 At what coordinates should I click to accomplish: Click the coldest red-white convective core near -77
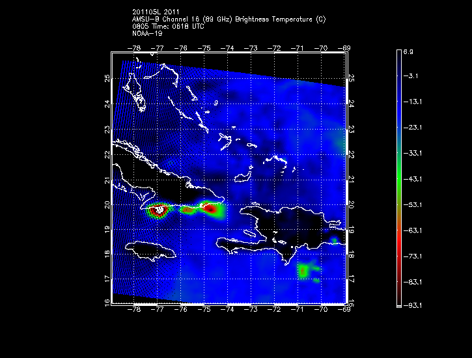tap(159, 210)
